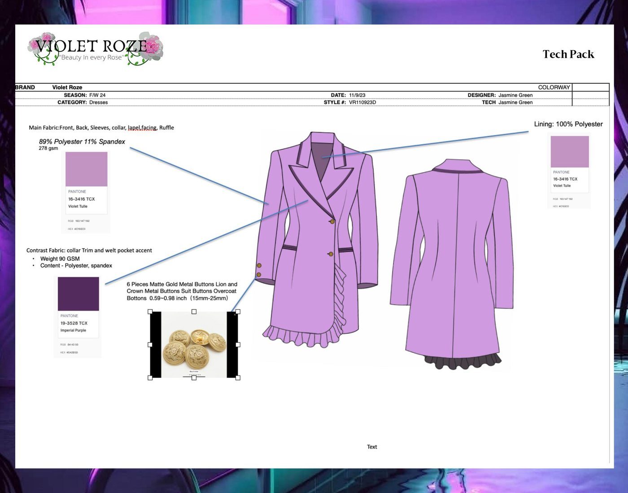Click the COLORWAY header cell
628x493 pixels.
point(554,87)
